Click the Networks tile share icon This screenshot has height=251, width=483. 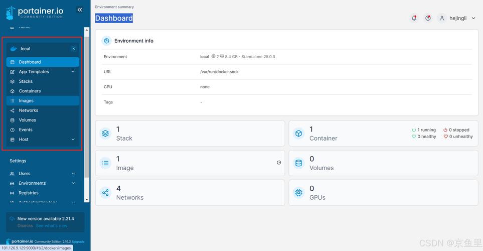(105, 193)
